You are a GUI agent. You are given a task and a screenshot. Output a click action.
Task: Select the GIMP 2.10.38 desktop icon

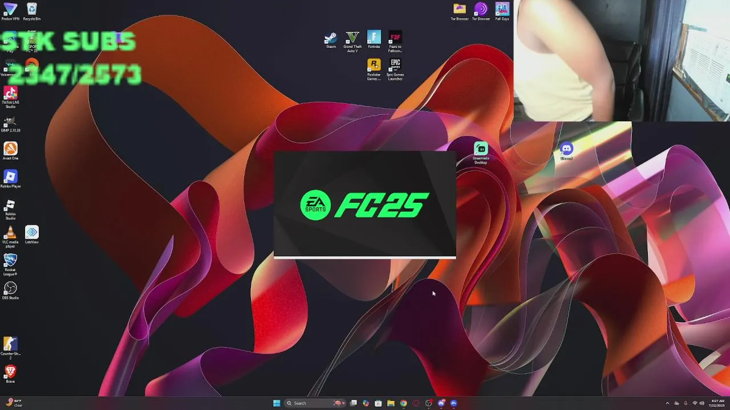[x=10, y=124]
